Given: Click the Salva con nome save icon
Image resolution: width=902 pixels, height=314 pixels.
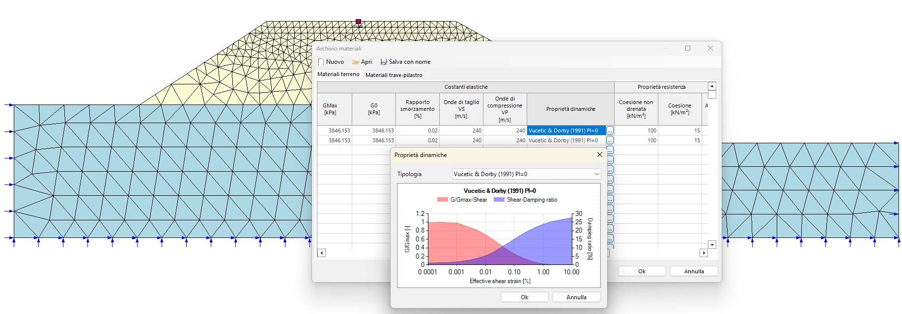Looking at the screenshot, I should click(x=384, y=62).
